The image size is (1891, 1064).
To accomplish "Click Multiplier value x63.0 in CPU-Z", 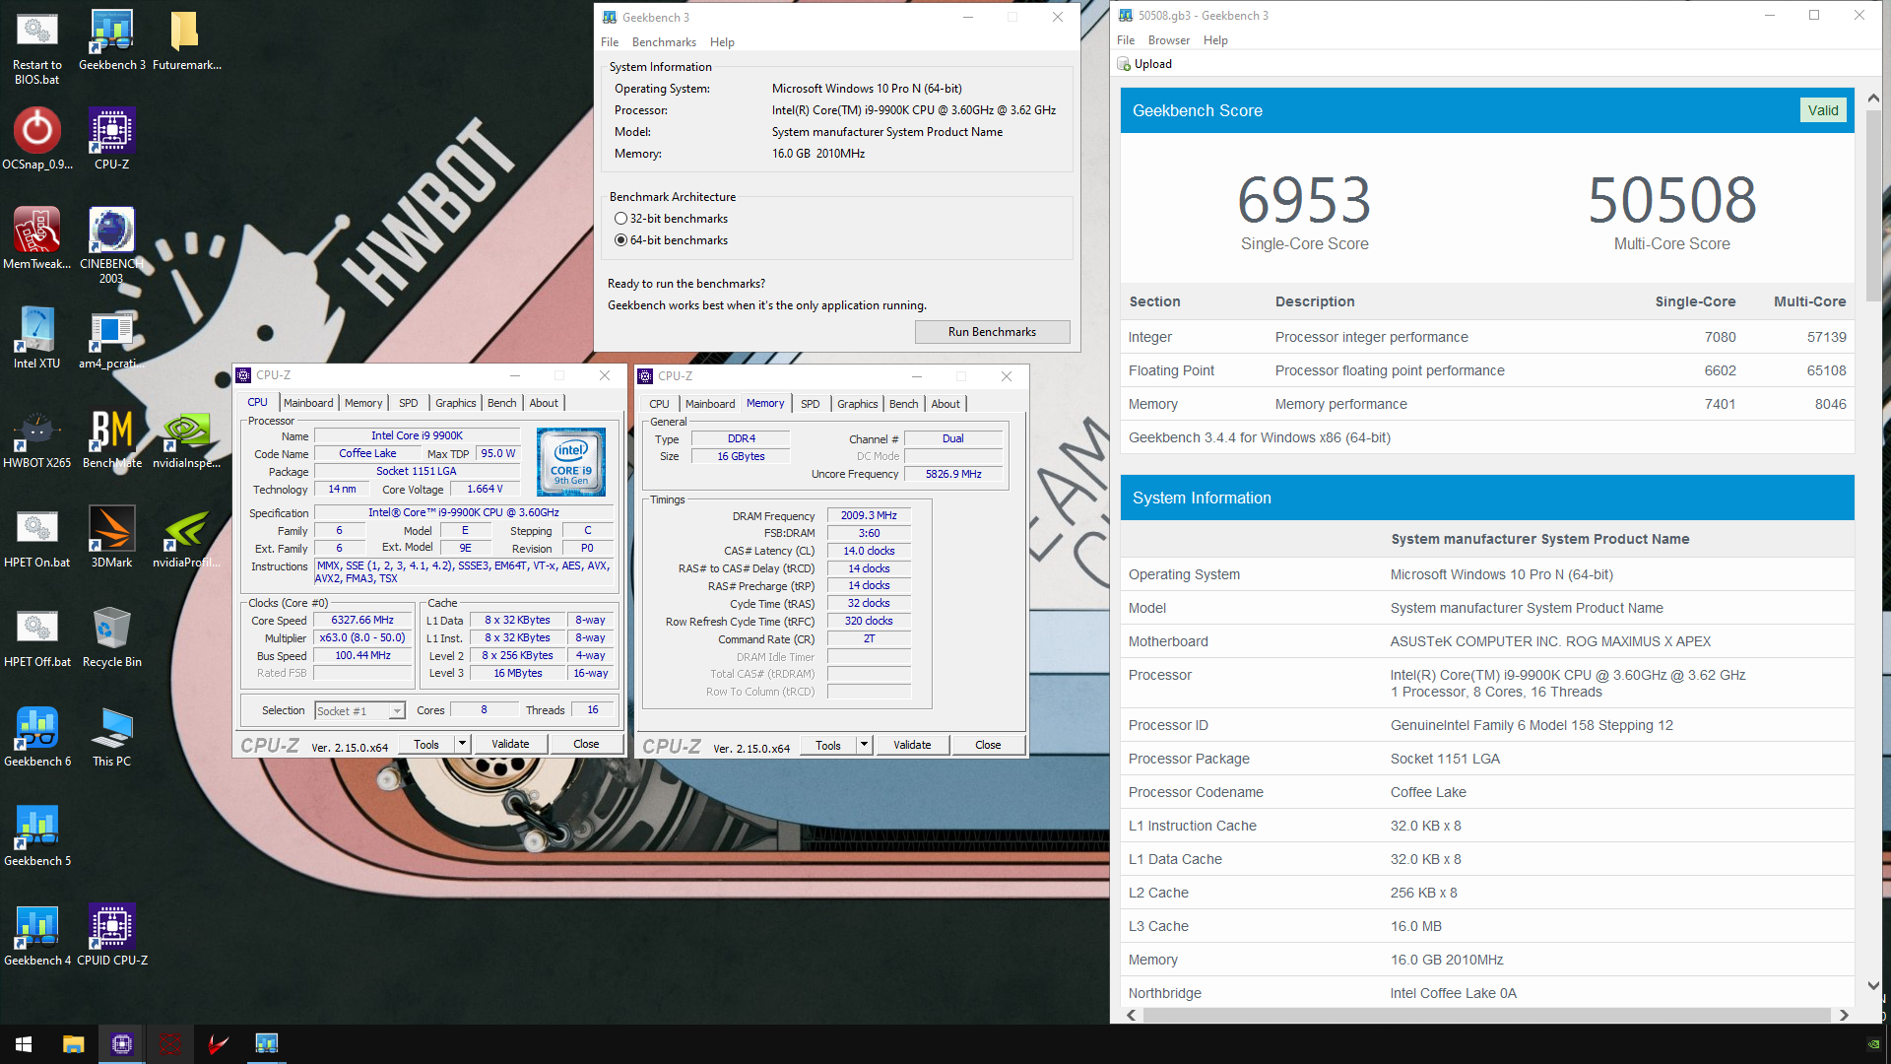I will pyautogui.click(x=362, y=637).
